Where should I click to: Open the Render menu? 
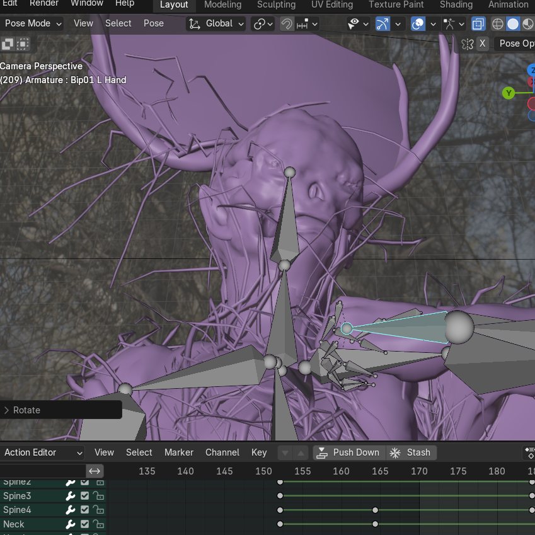[44, 3]
